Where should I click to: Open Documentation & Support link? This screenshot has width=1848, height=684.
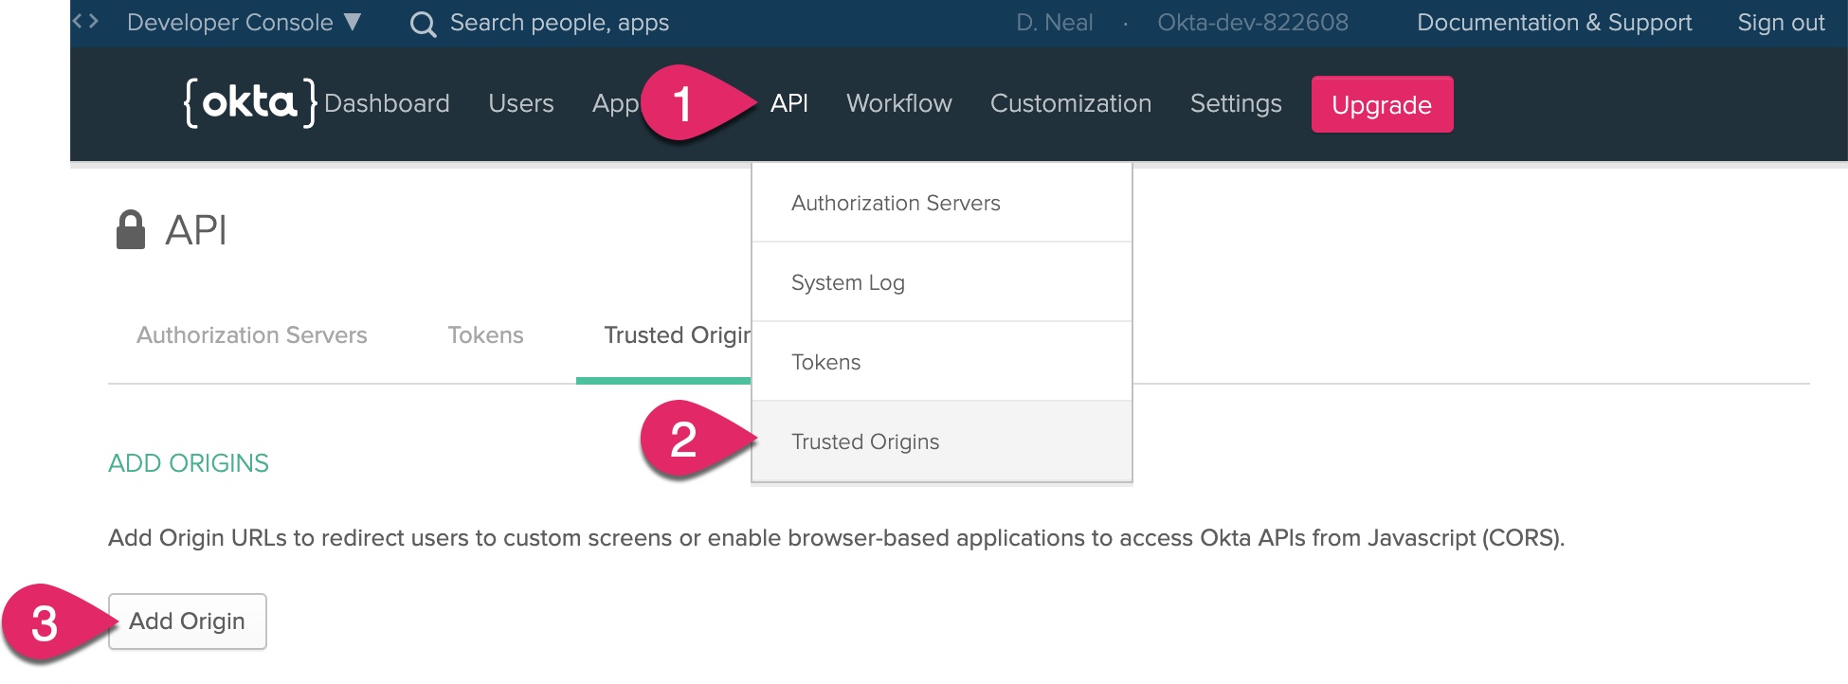point(1553,23)
